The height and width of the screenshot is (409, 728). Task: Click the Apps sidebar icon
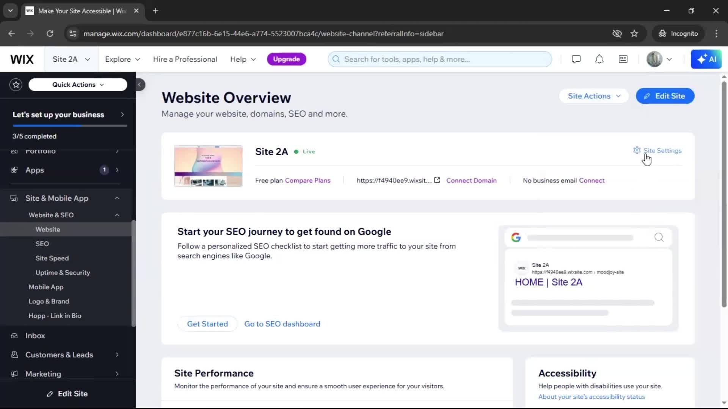14,170
